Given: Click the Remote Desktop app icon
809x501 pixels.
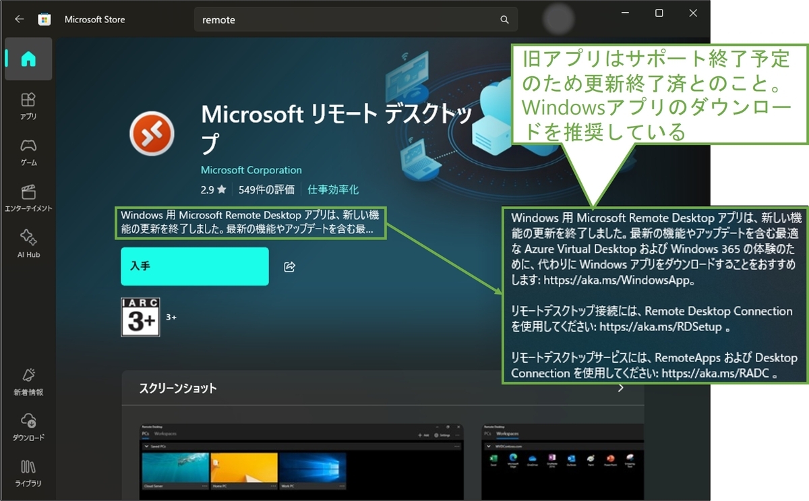Looking at the screenshot, I should tap(151, 134).
